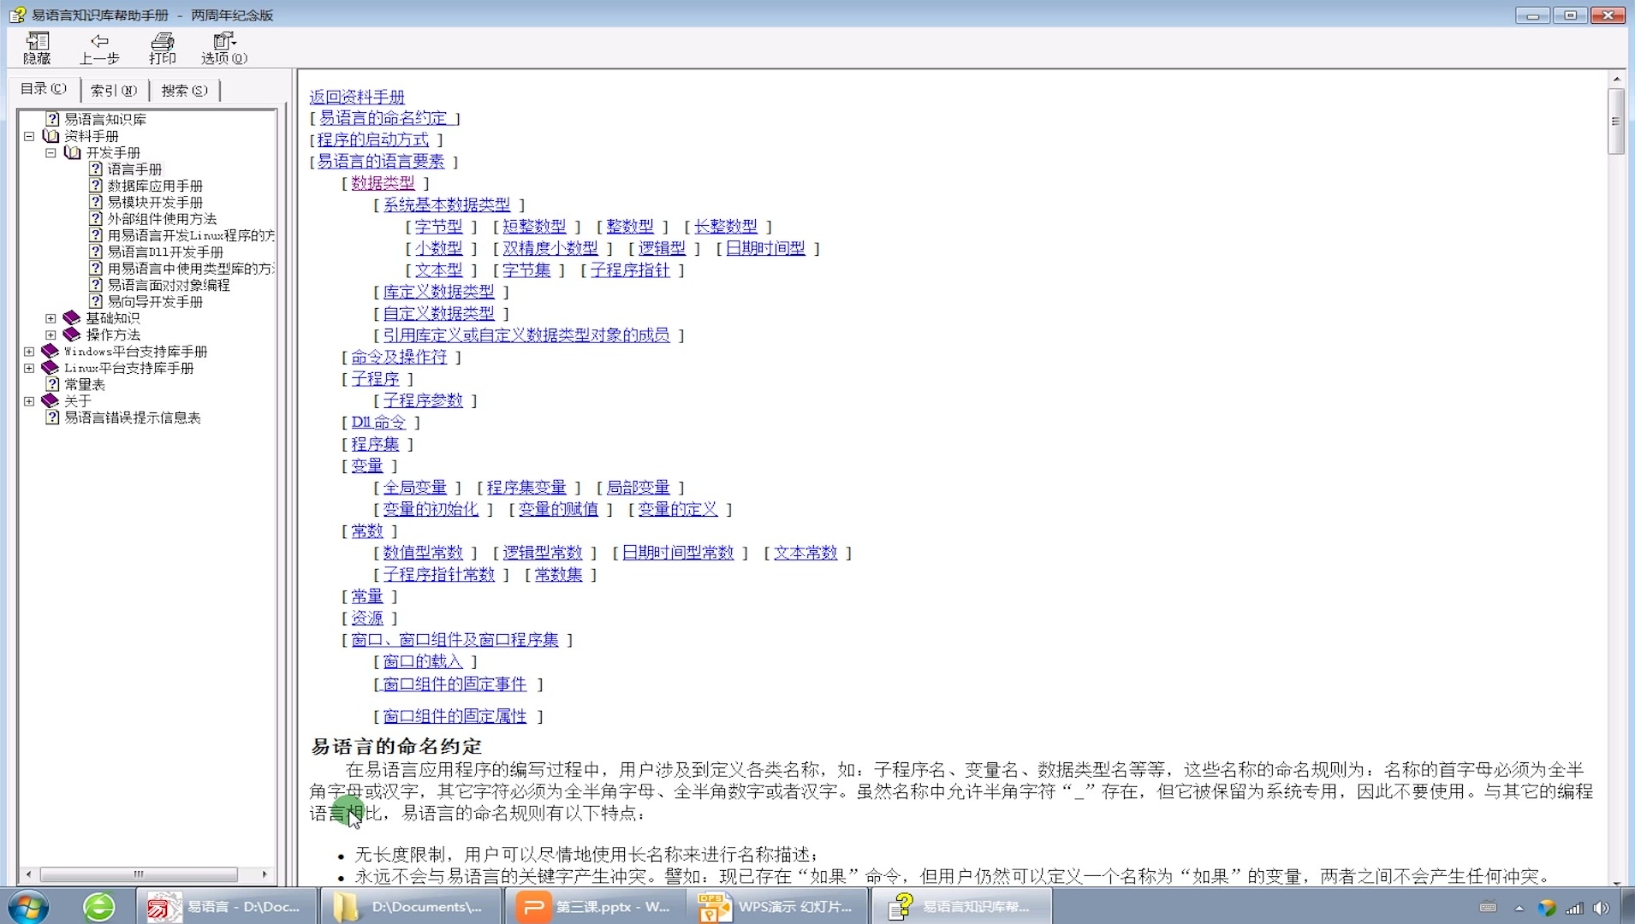
Task: Open 常量表 topic in tree
Action: (85, 385)
